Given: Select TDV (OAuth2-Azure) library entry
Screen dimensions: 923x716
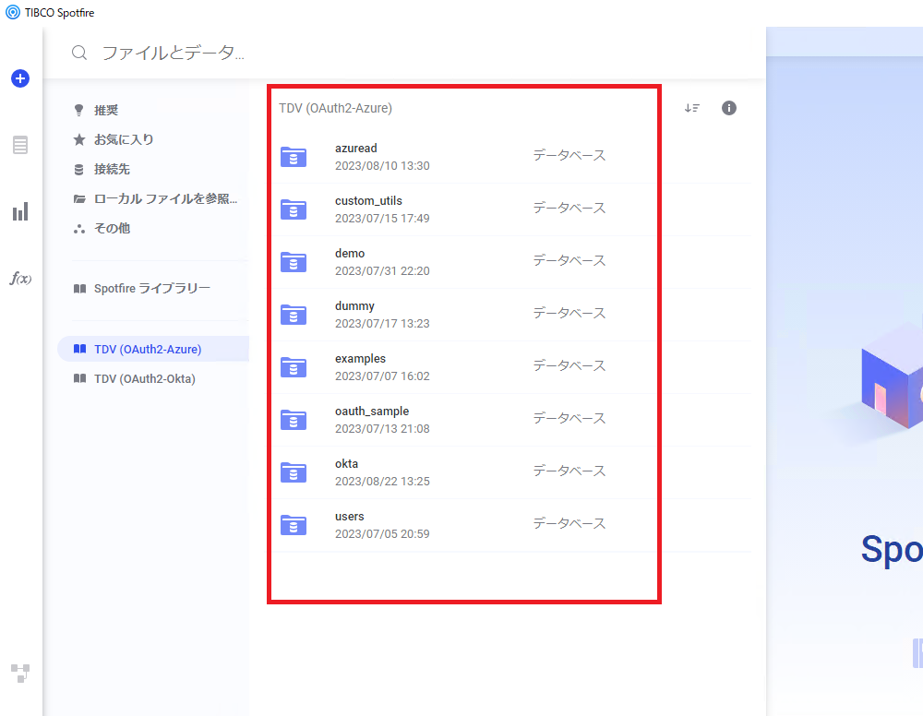Looking at the screenshot, I should pos(153,350).
